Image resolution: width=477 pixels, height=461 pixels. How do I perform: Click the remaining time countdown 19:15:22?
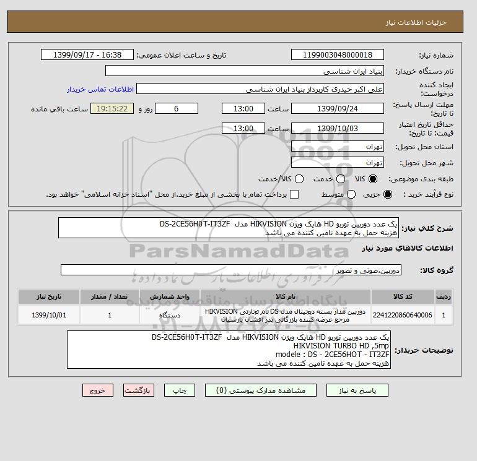[x=112, y=108]
